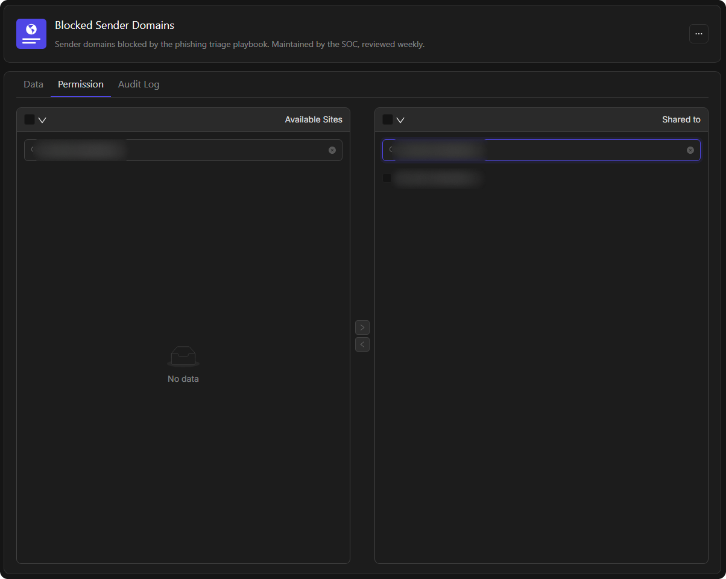Check select-all box in Shared to
The image size is (726, 579).
(x=388, y=119)
